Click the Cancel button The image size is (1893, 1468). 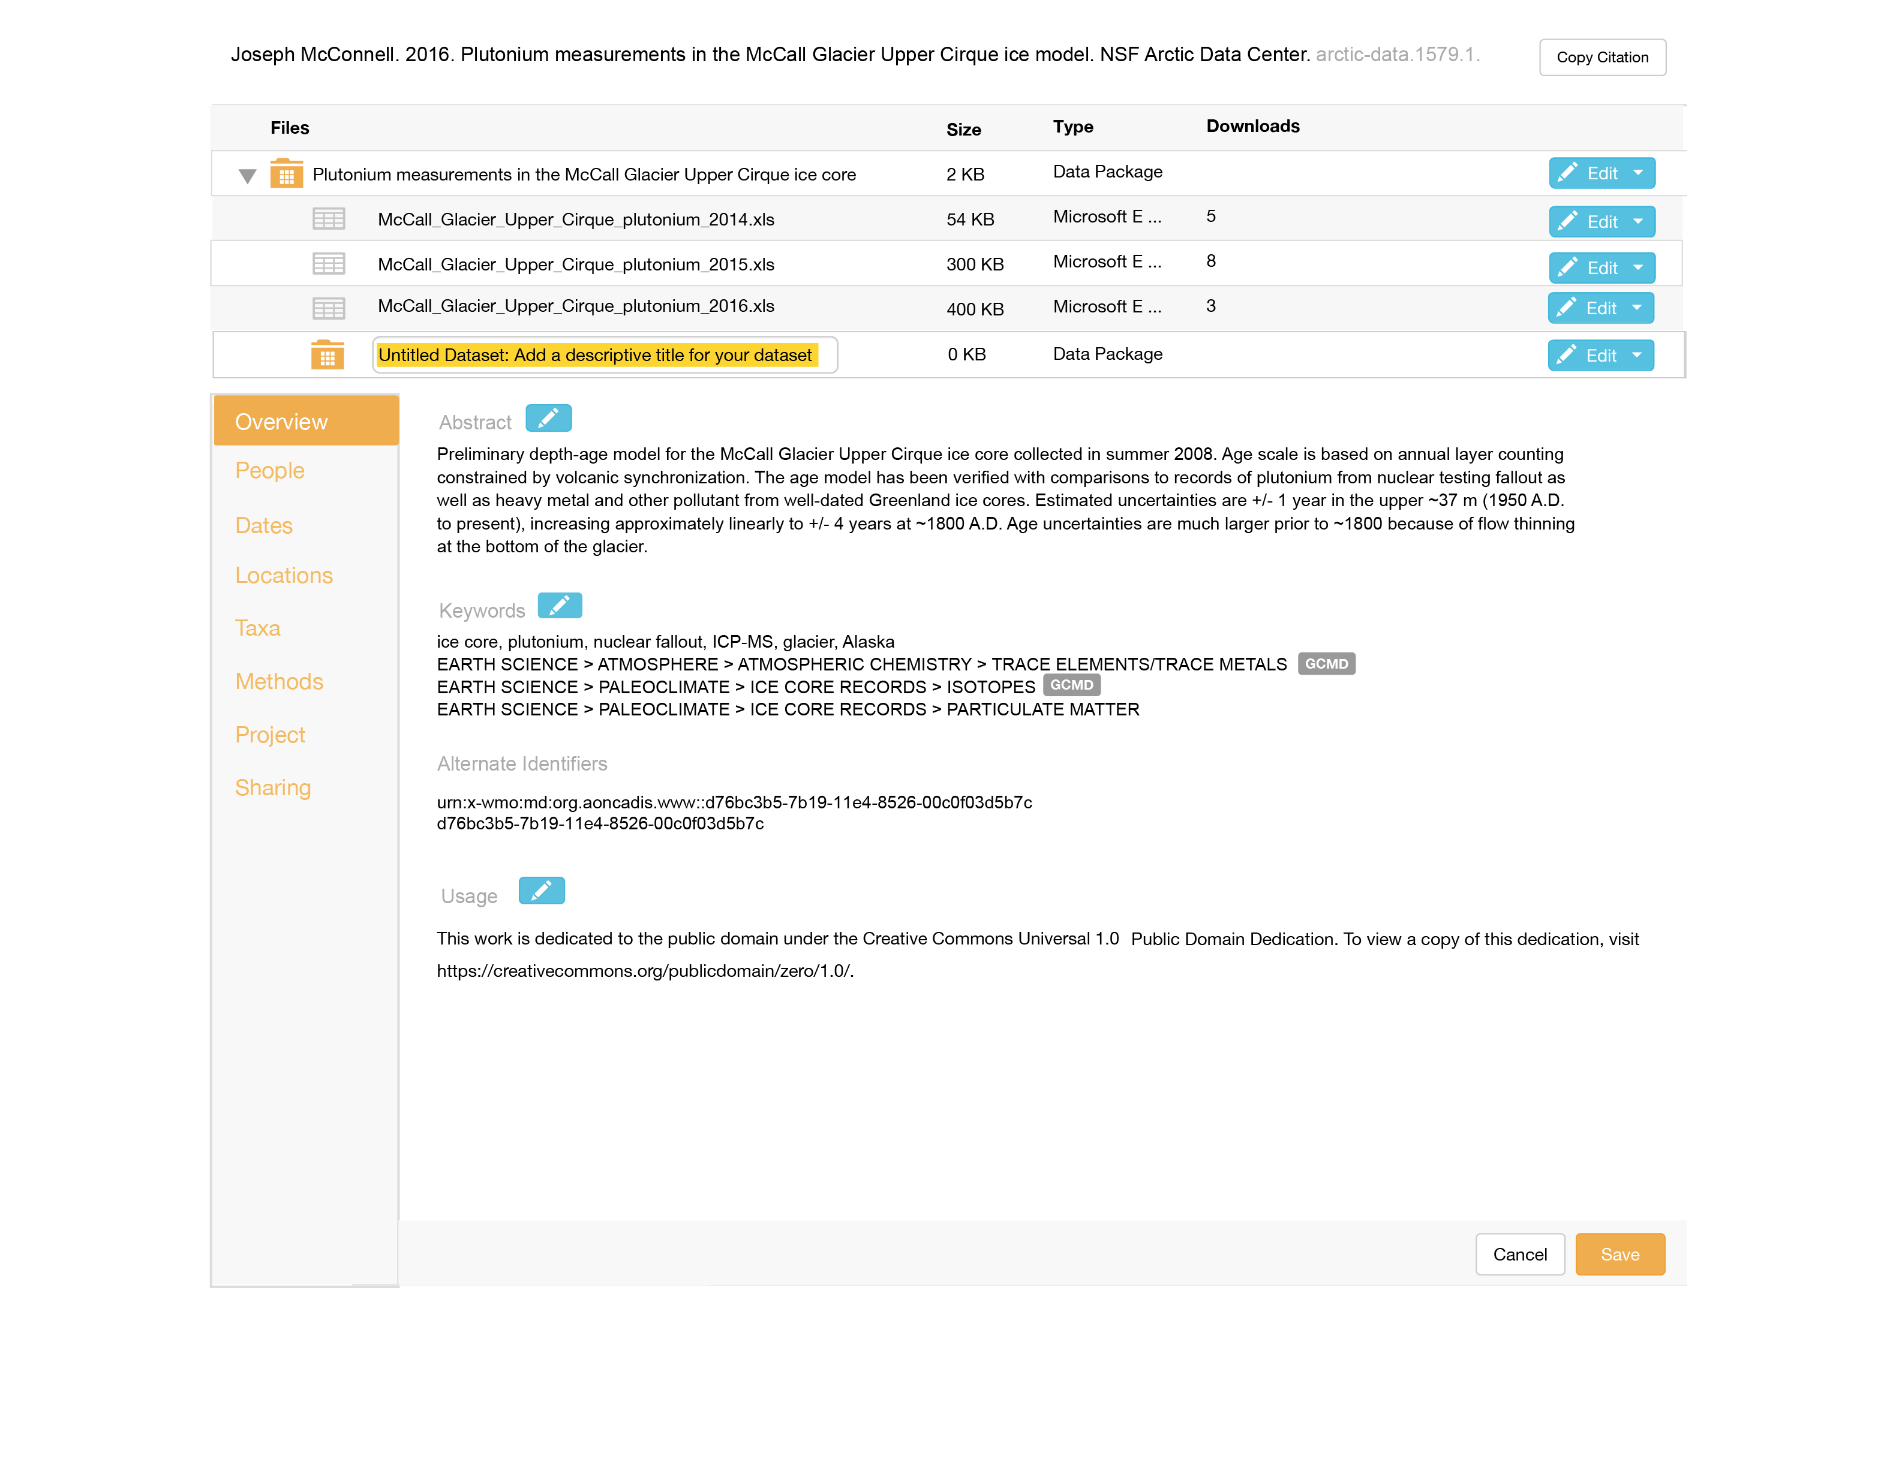click(1519, 1254)
